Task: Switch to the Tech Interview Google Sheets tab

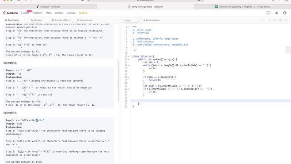Action: [x=242, y=7]
